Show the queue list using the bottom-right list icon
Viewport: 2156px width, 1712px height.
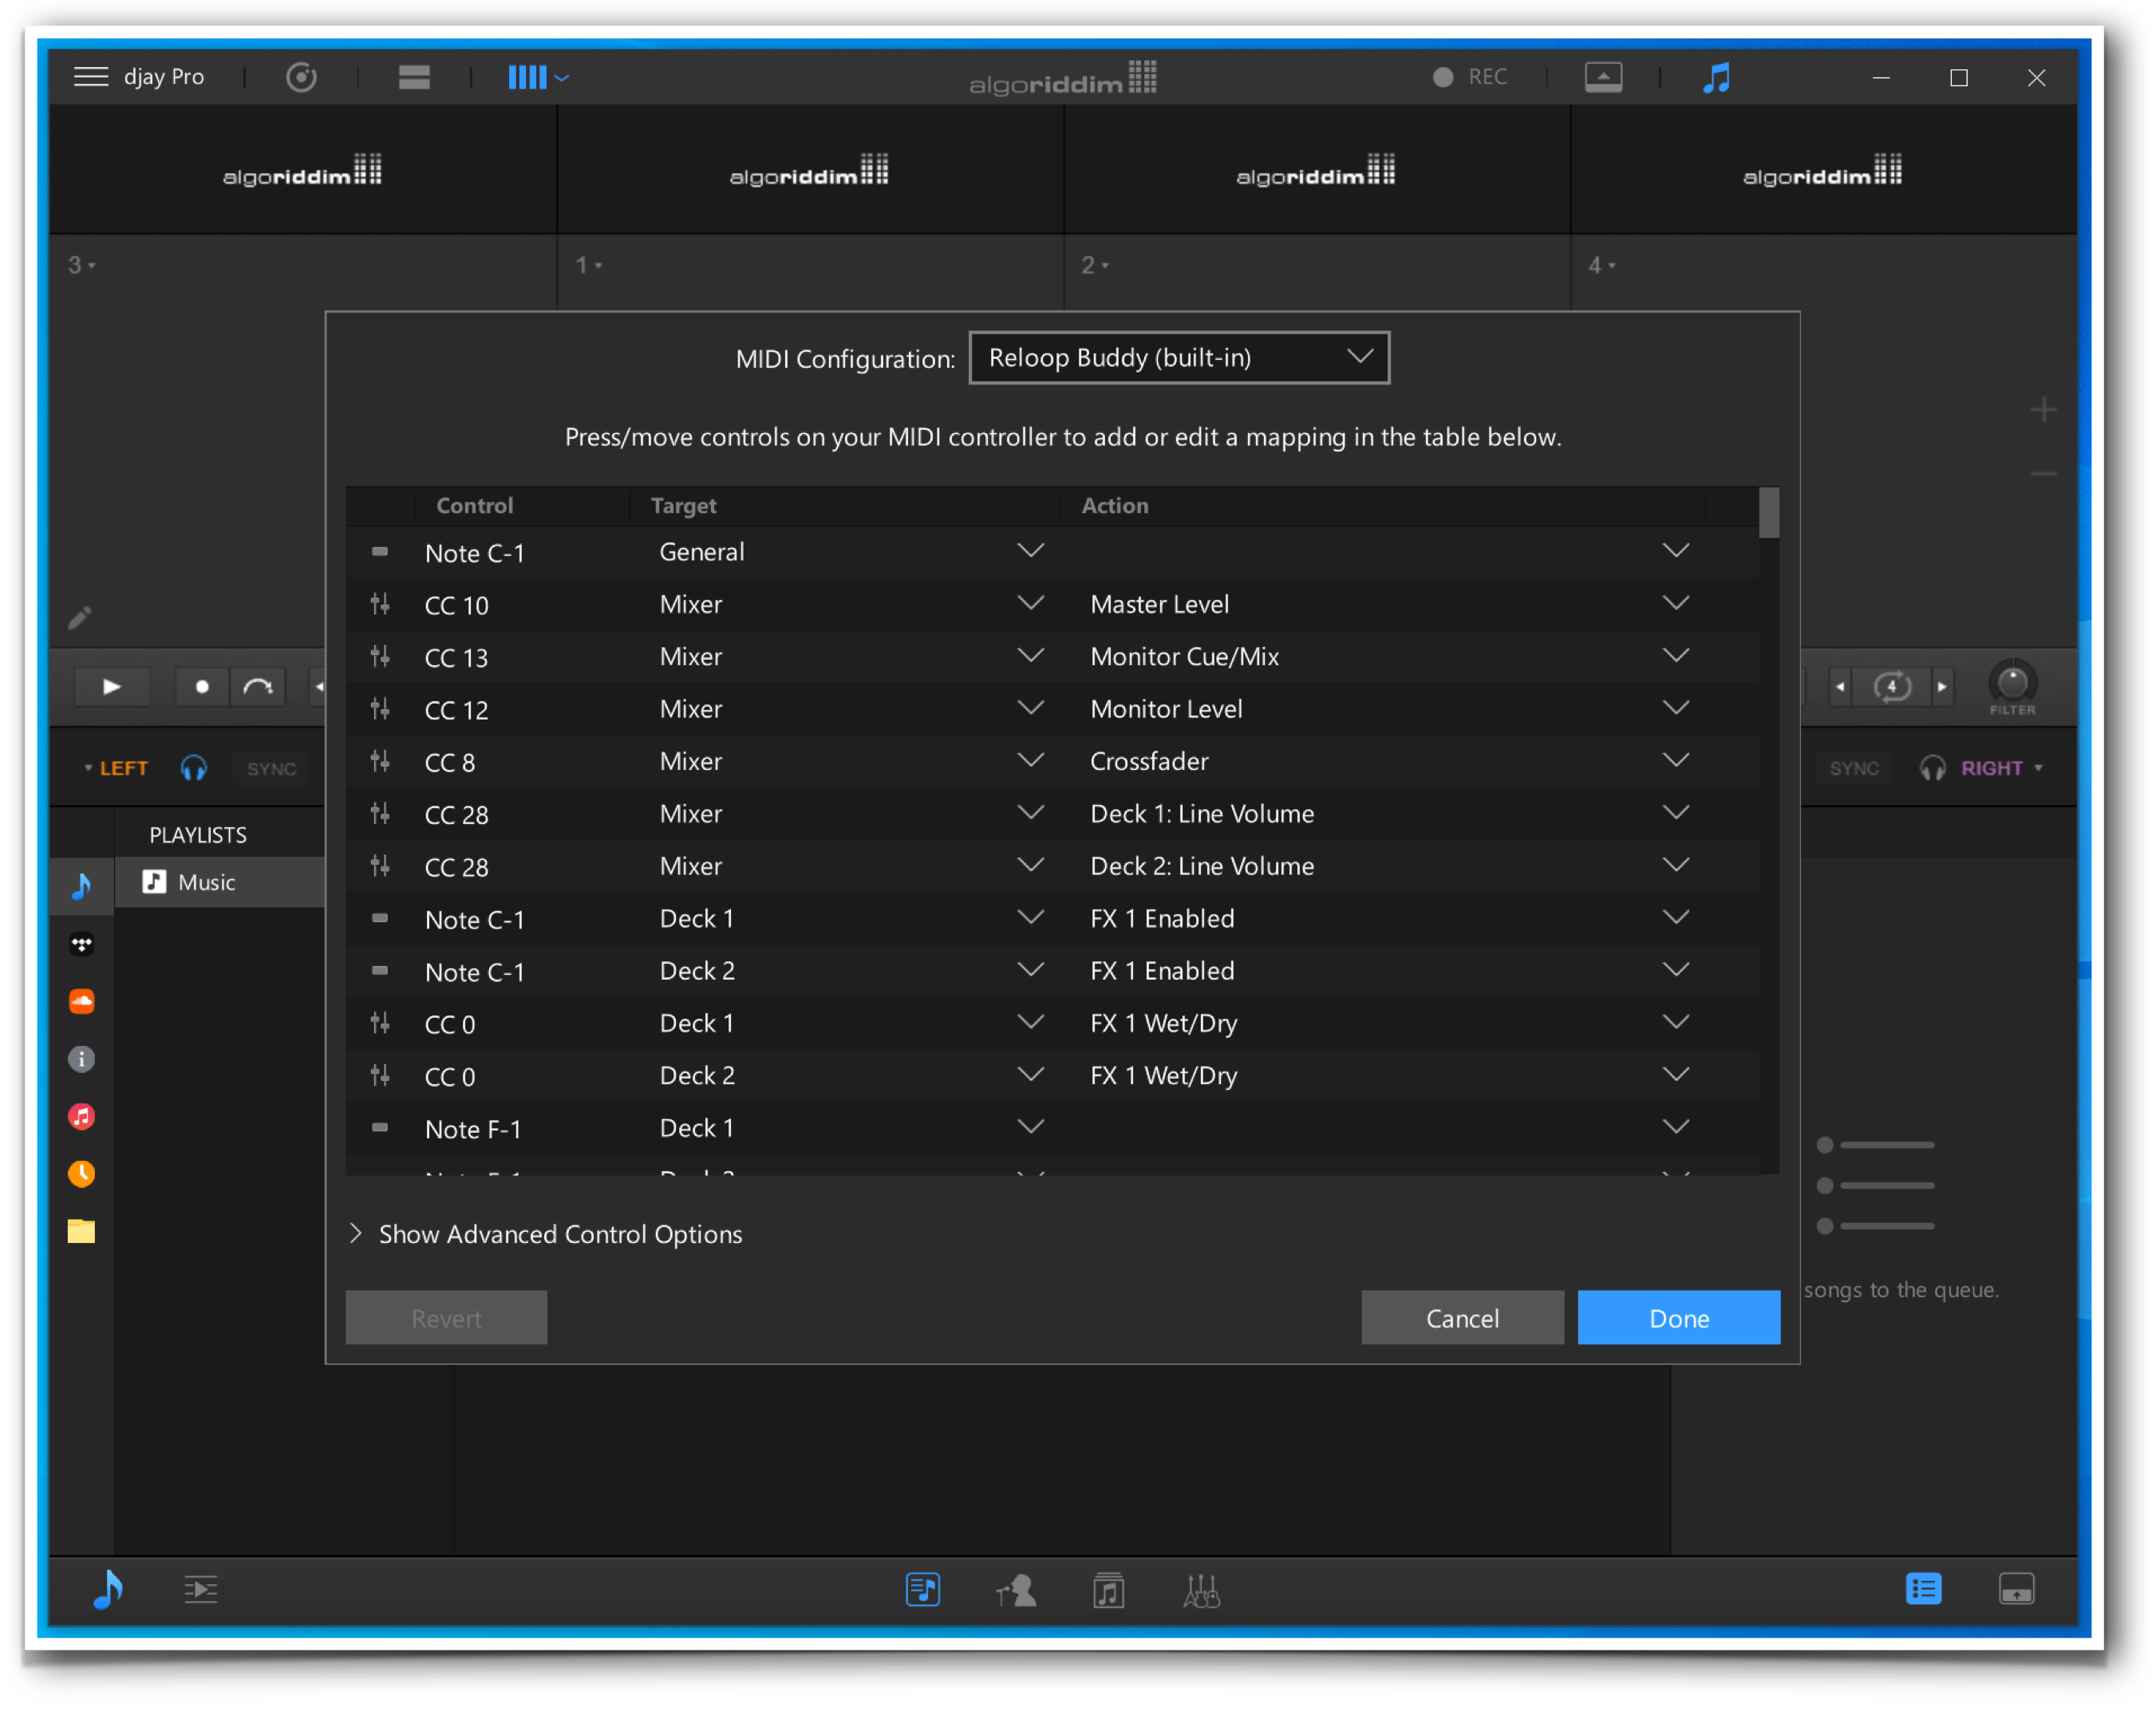click(1922, 1589)
